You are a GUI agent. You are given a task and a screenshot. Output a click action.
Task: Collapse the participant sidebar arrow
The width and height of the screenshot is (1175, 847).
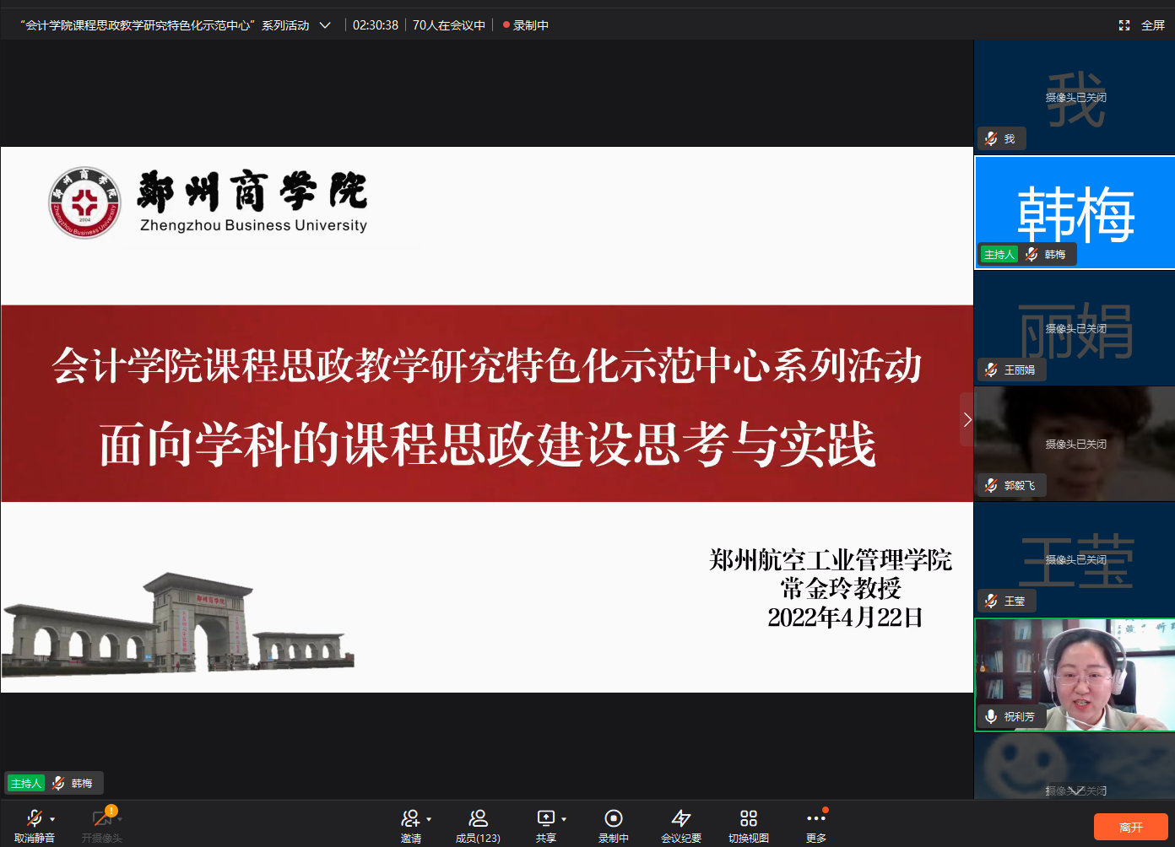click(x=967, y=419)
